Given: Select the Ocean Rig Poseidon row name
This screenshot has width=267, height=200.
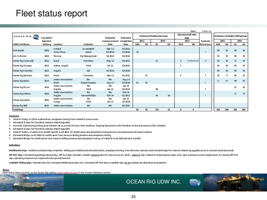Looking at the screenshot, I should (x=23, y=71).
